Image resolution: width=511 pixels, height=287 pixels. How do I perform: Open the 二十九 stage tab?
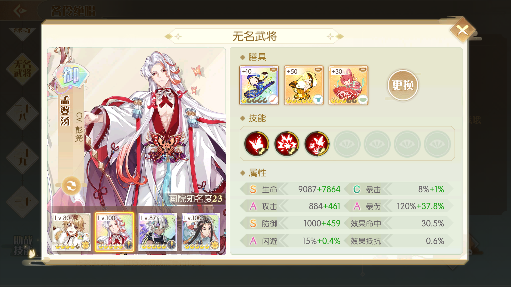pos(23,157)
